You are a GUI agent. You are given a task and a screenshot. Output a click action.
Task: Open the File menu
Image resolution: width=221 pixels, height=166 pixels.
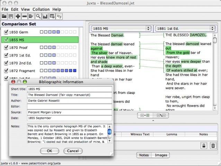(5, 9)
